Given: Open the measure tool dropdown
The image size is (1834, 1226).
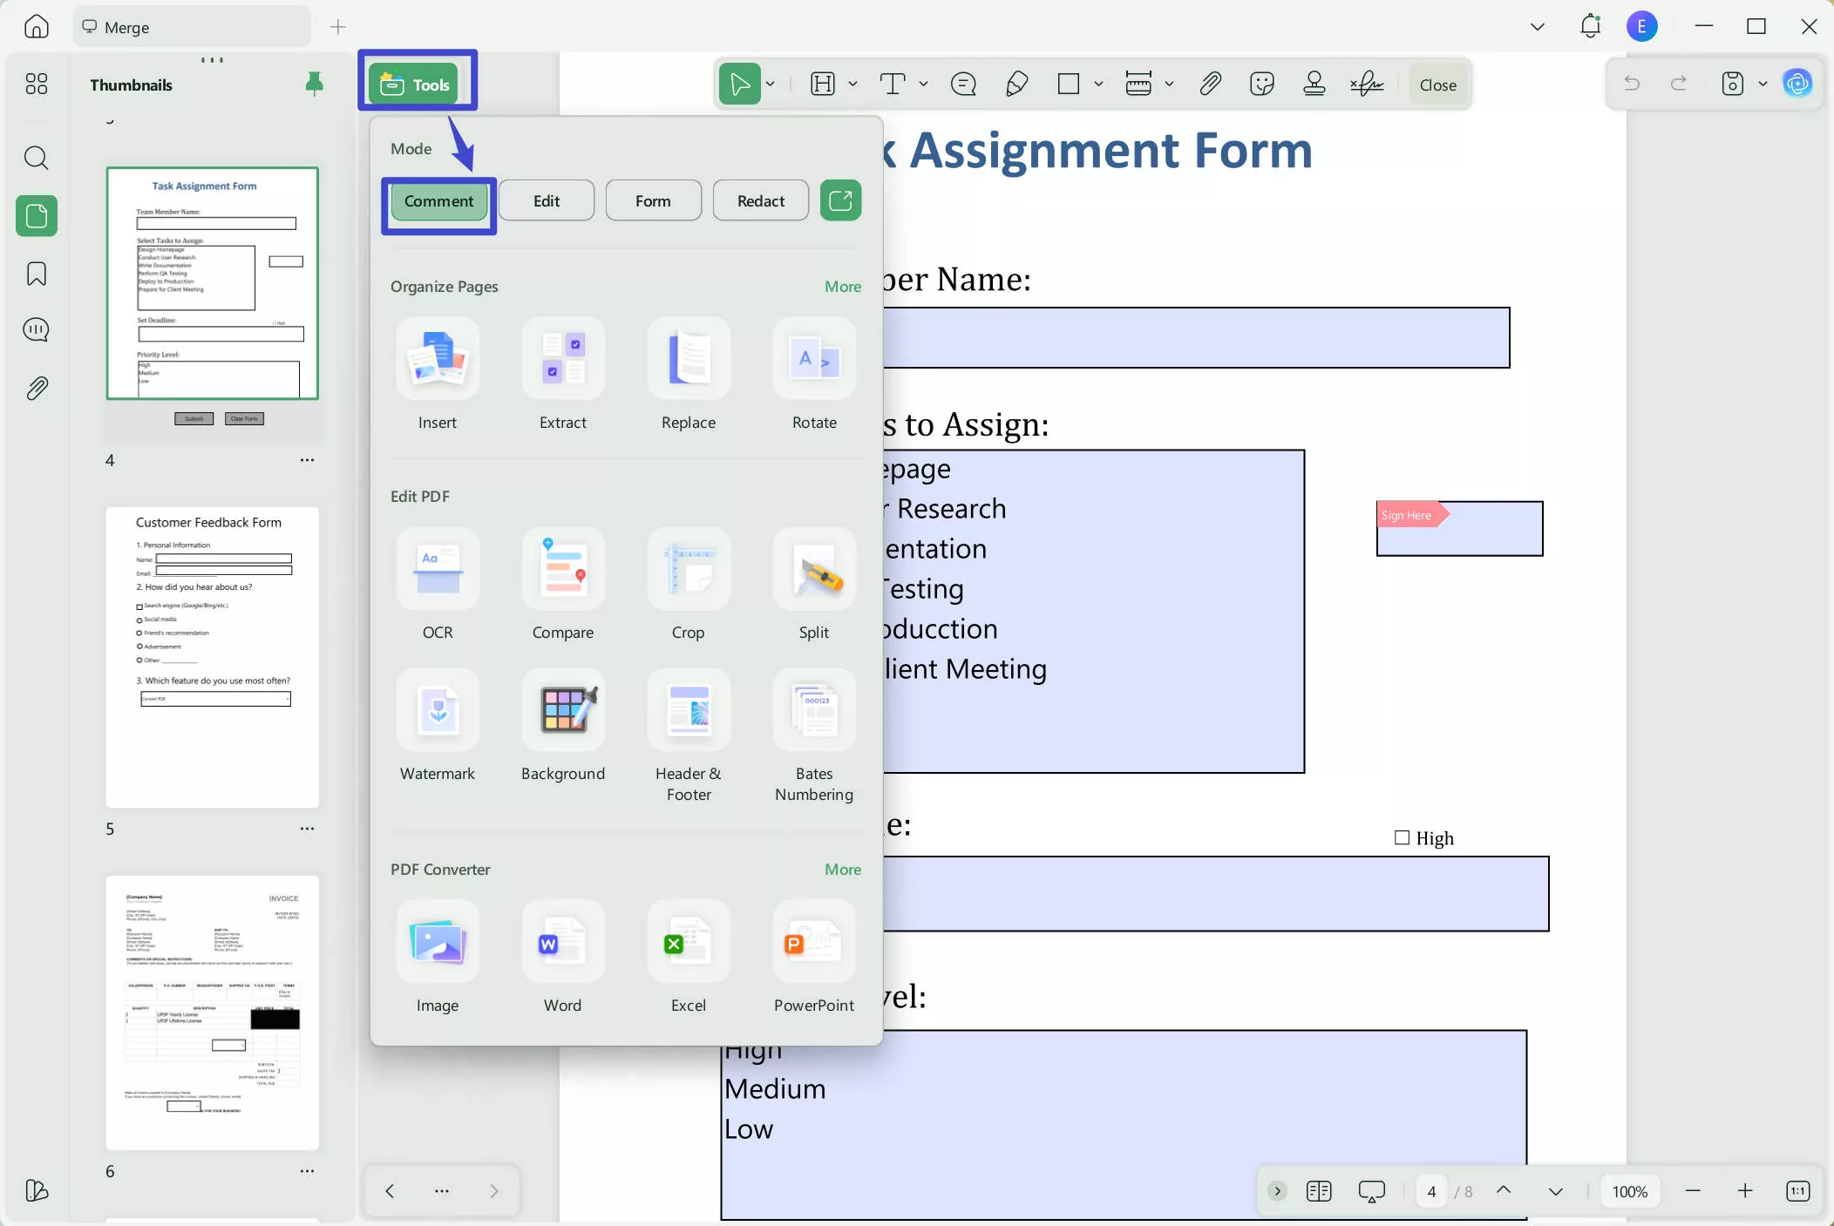Looking at the screenshot, I should click(1169, 84).
